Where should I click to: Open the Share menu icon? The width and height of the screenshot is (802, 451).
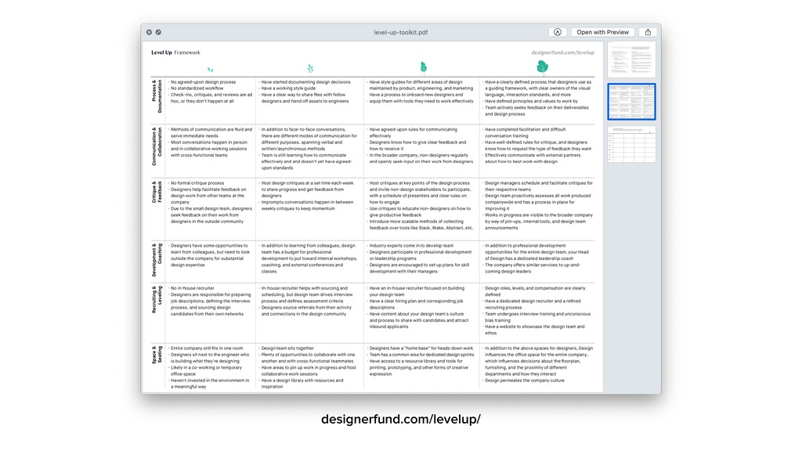pyautogui.click(x=648, y=32)
